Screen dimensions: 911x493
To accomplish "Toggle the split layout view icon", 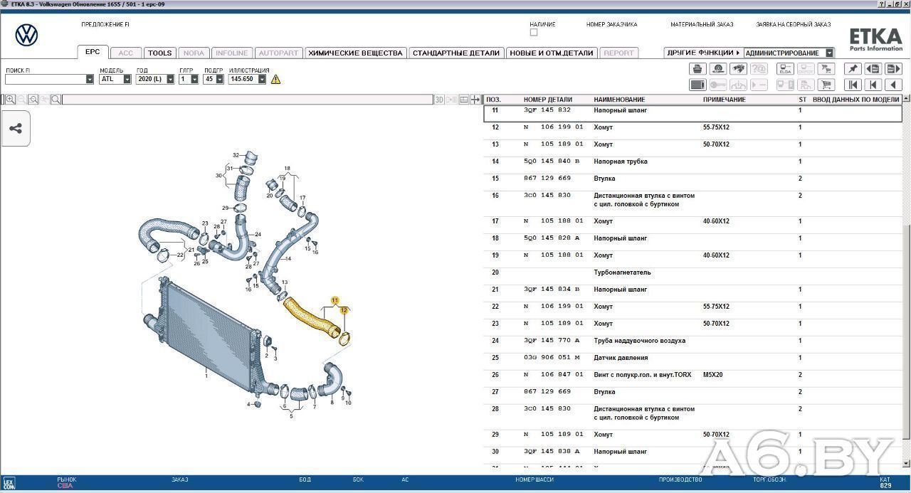I will click(x=464, y=100).
